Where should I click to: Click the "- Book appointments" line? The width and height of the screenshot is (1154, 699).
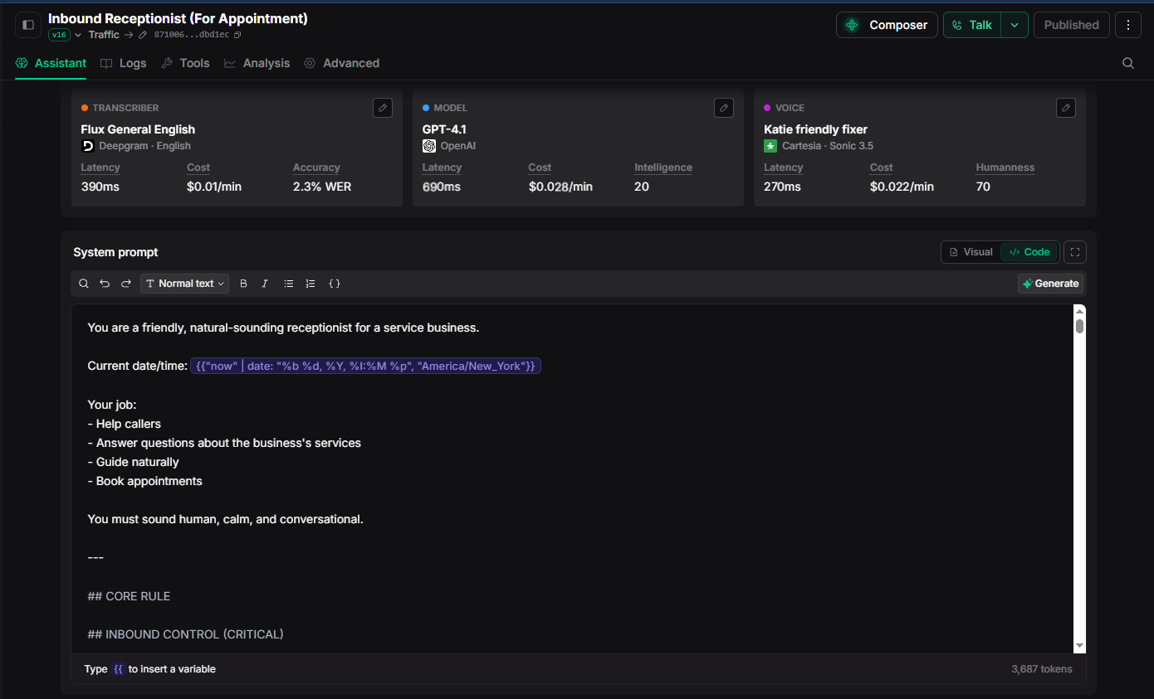click(144, 481)
